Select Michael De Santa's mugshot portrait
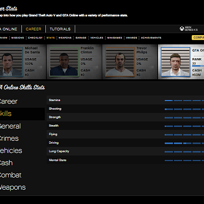Viewport: 204px width, 204px height. click(11, 62)
